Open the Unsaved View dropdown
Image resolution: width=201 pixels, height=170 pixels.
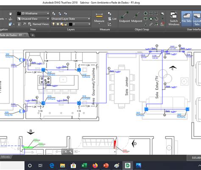tap(33, 19)
